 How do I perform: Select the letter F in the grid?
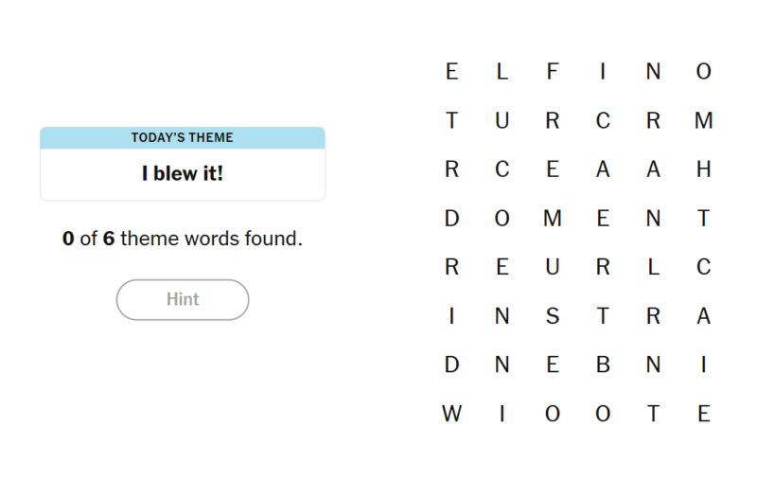point(553,72)
